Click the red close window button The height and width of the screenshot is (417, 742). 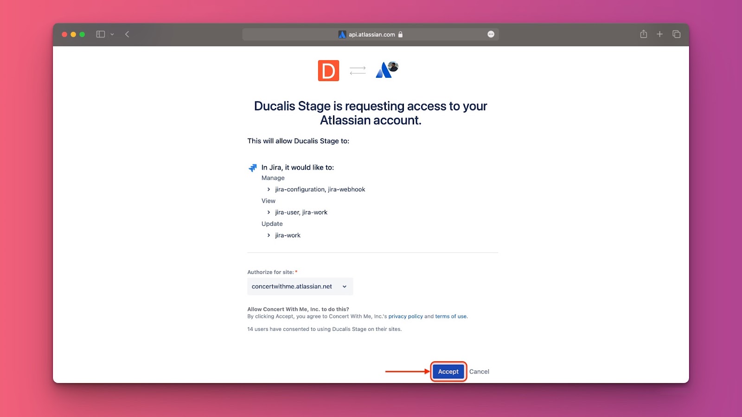(x=64, y=34)
